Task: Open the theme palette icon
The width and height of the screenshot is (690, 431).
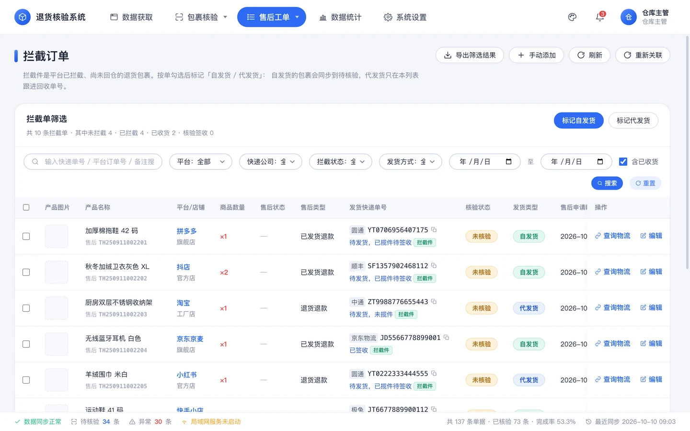Action: pyautogui.click(x=572, y=17)
